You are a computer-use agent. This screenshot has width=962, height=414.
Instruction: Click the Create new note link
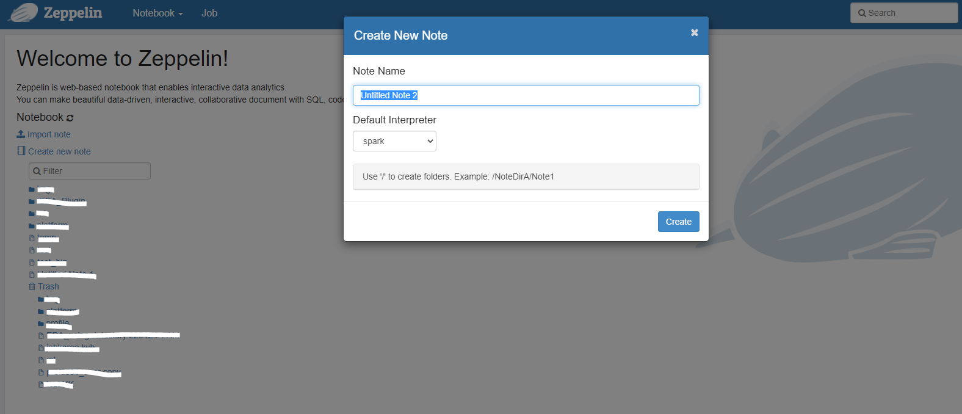click(x=54, y=151)
